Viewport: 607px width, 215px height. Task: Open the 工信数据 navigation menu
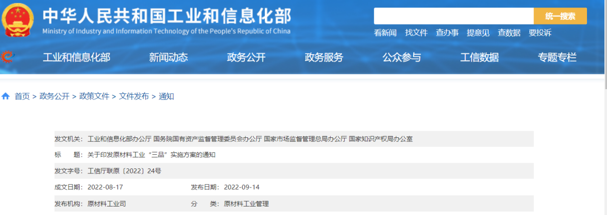479,57
